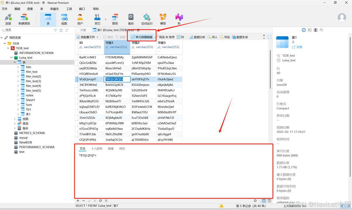The height and width of the screenshot is (210, 352).
Task: Click the refresh icon in record bar
Action: click(x=100, y=201)
